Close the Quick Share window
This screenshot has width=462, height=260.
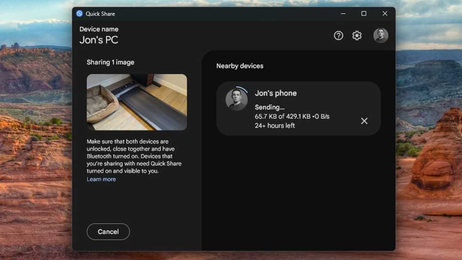(x=385, y=13)
